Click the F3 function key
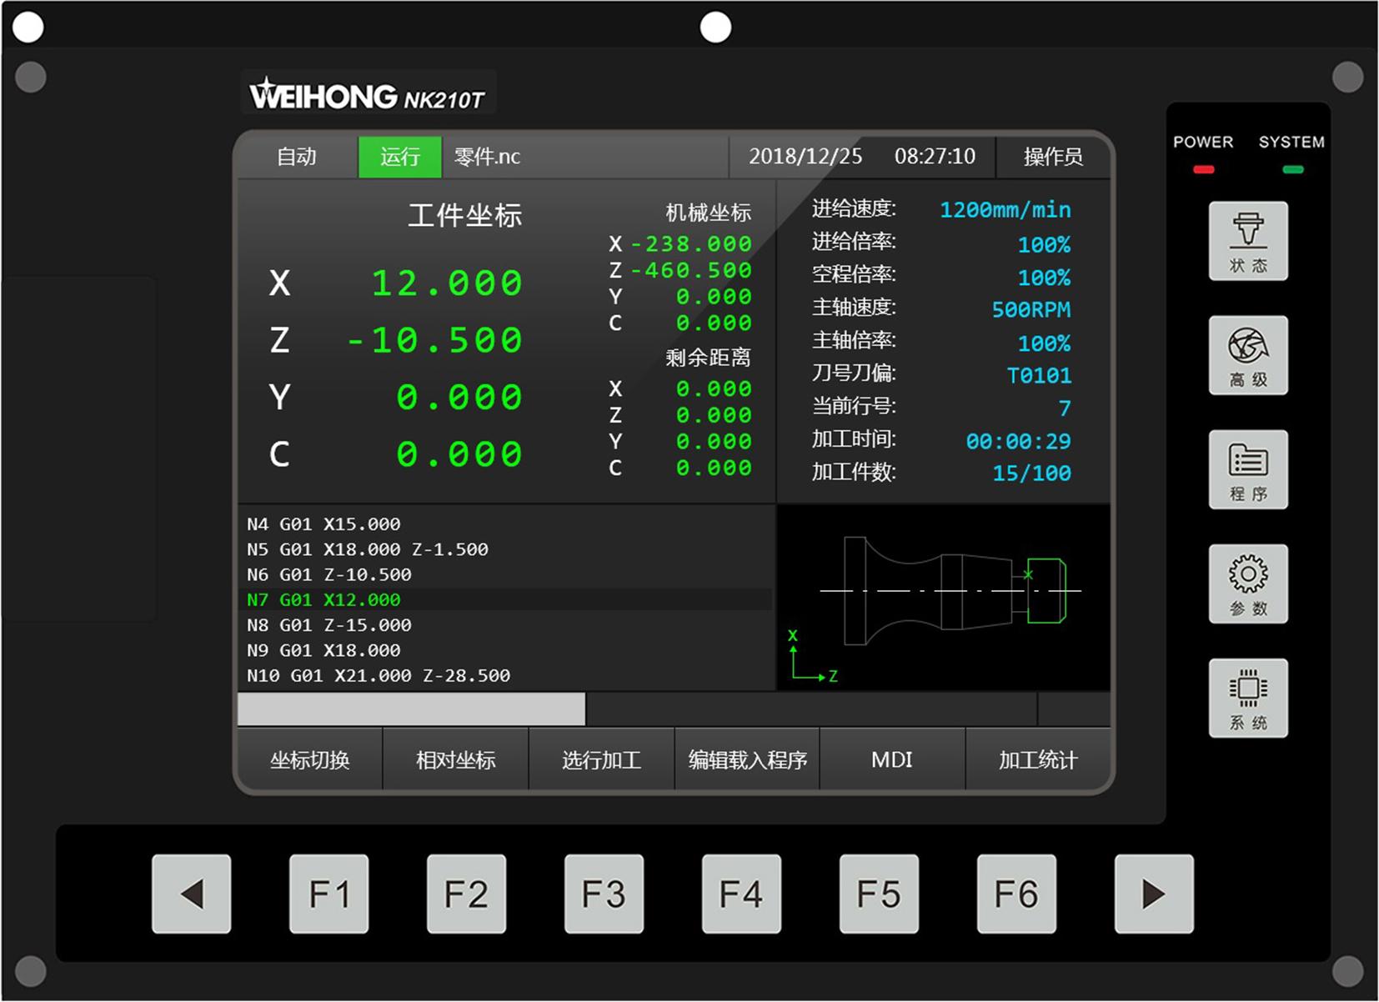 click(604, 894)
